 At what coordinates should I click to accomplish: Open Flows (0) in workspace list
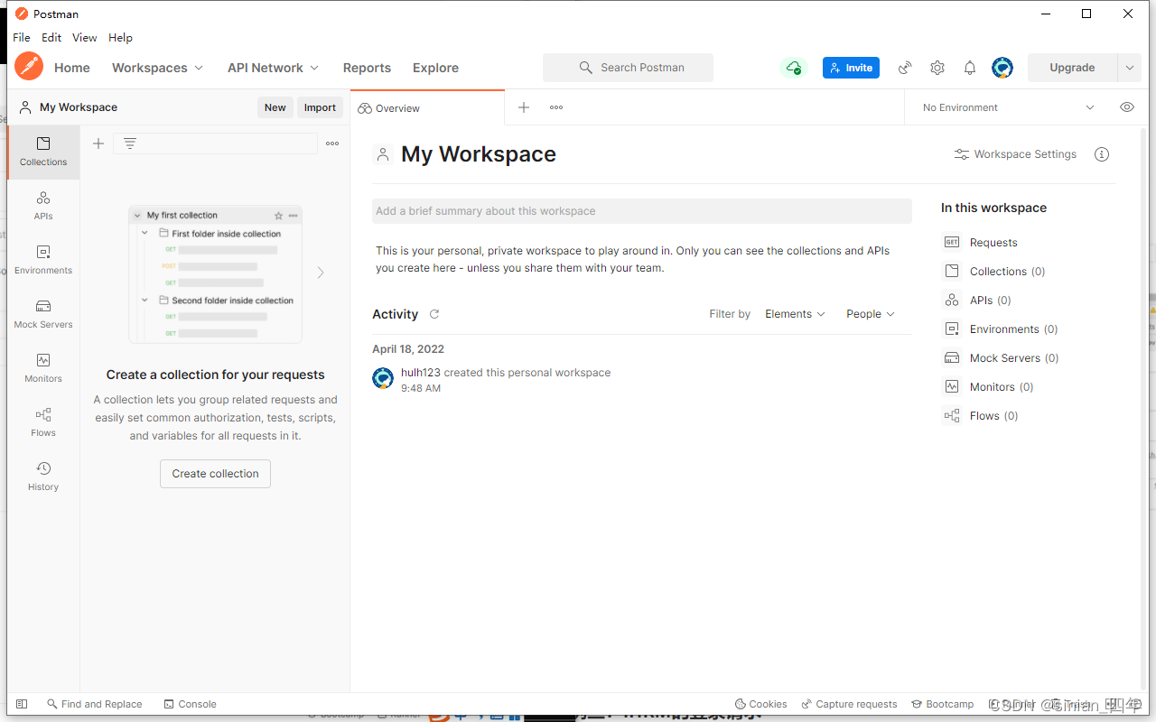[981, 416]
